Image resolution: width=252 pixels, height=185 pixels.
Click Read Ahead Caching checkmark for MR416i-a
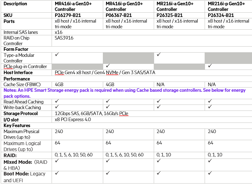pos(57,101)
